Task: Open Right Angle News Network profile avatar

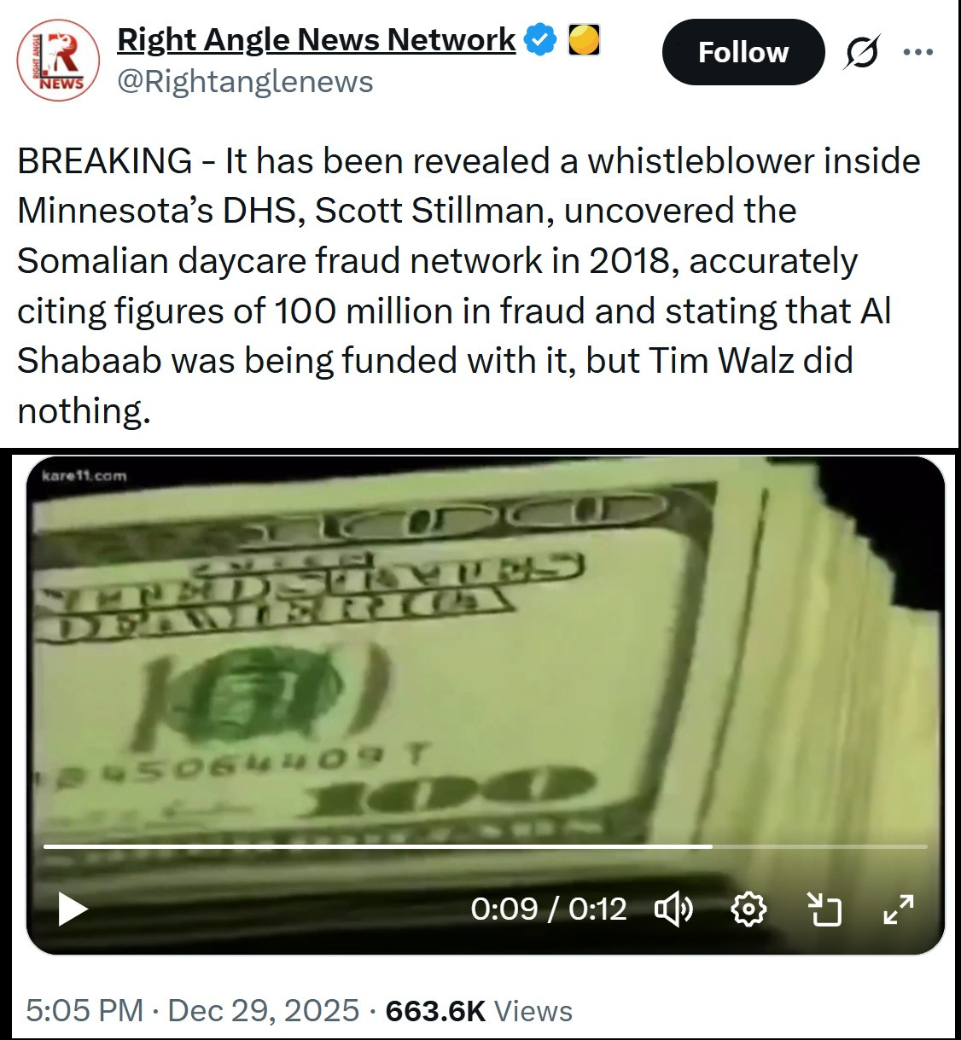Action: (x=58, y=61)
